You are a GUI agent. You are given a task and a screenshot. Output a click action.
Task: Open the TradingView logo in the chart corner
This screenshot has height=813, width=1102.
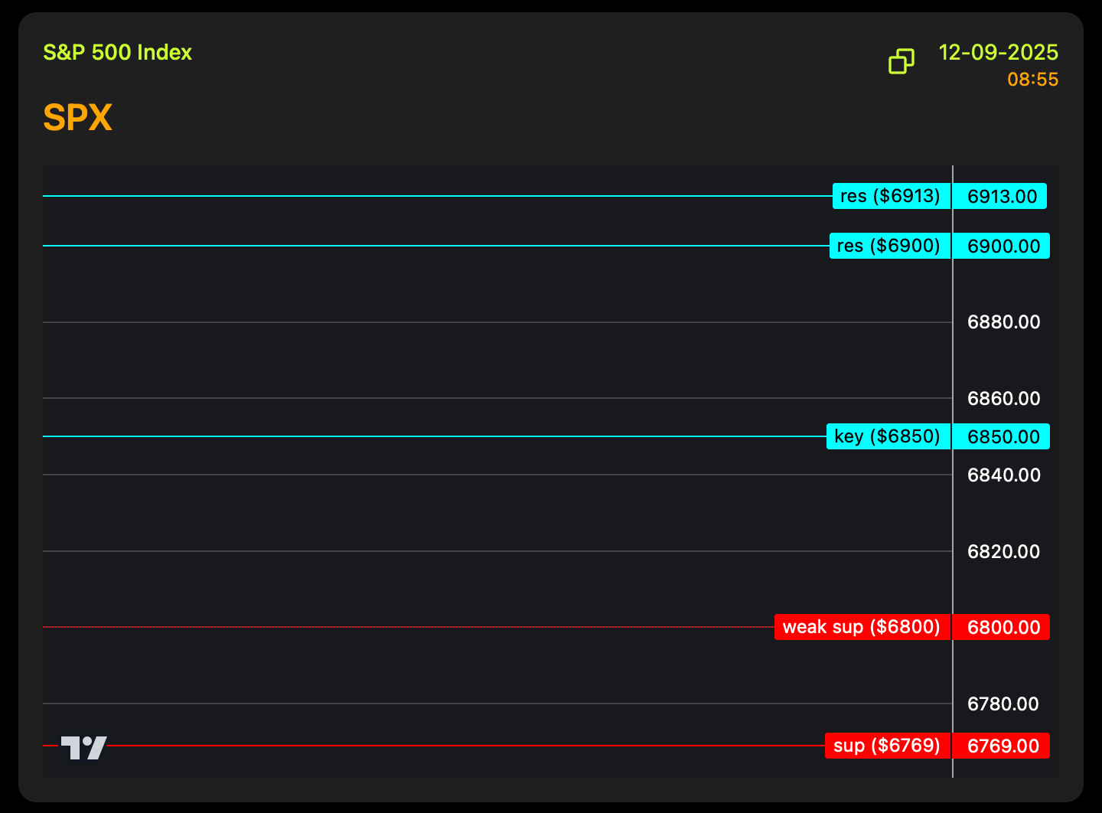[x=83, y=748]
